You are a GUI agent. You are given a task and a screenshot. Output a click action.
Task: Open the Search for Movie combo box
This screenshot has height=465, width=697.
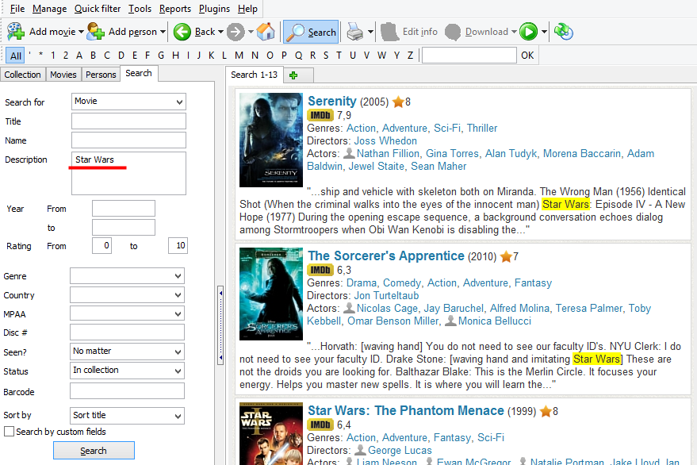coord(128,102)
